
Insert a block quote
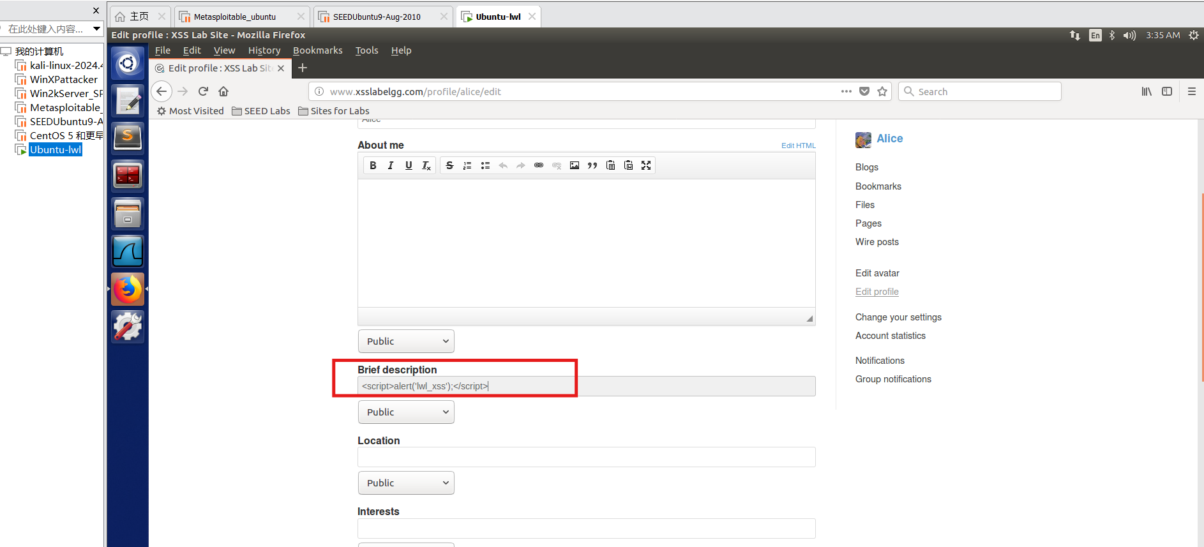[592, 165]
